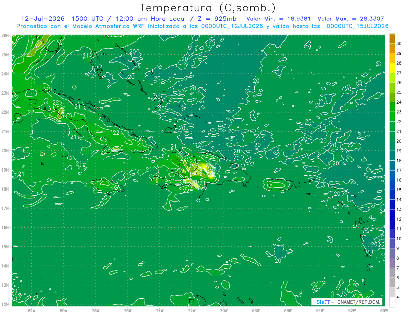Click the color bar label "9"

[398, 249]
